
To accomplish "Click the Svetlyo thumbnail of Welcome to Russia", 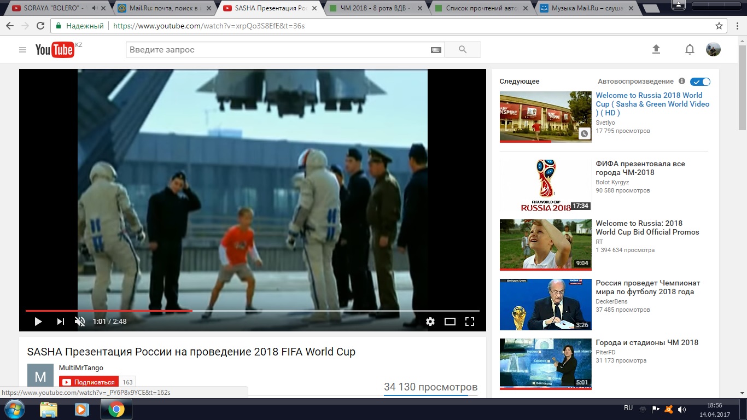I will 546,117.
